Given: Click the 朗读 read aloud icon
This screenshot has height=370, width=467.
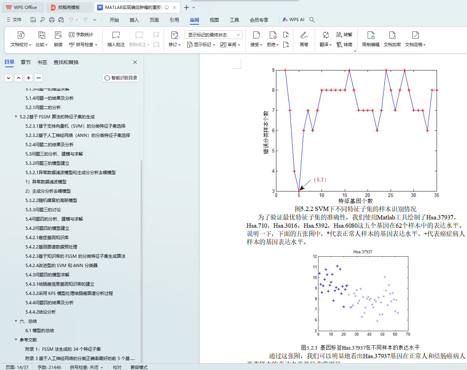Looking at the screenshot, I should [x=58, y=35].
